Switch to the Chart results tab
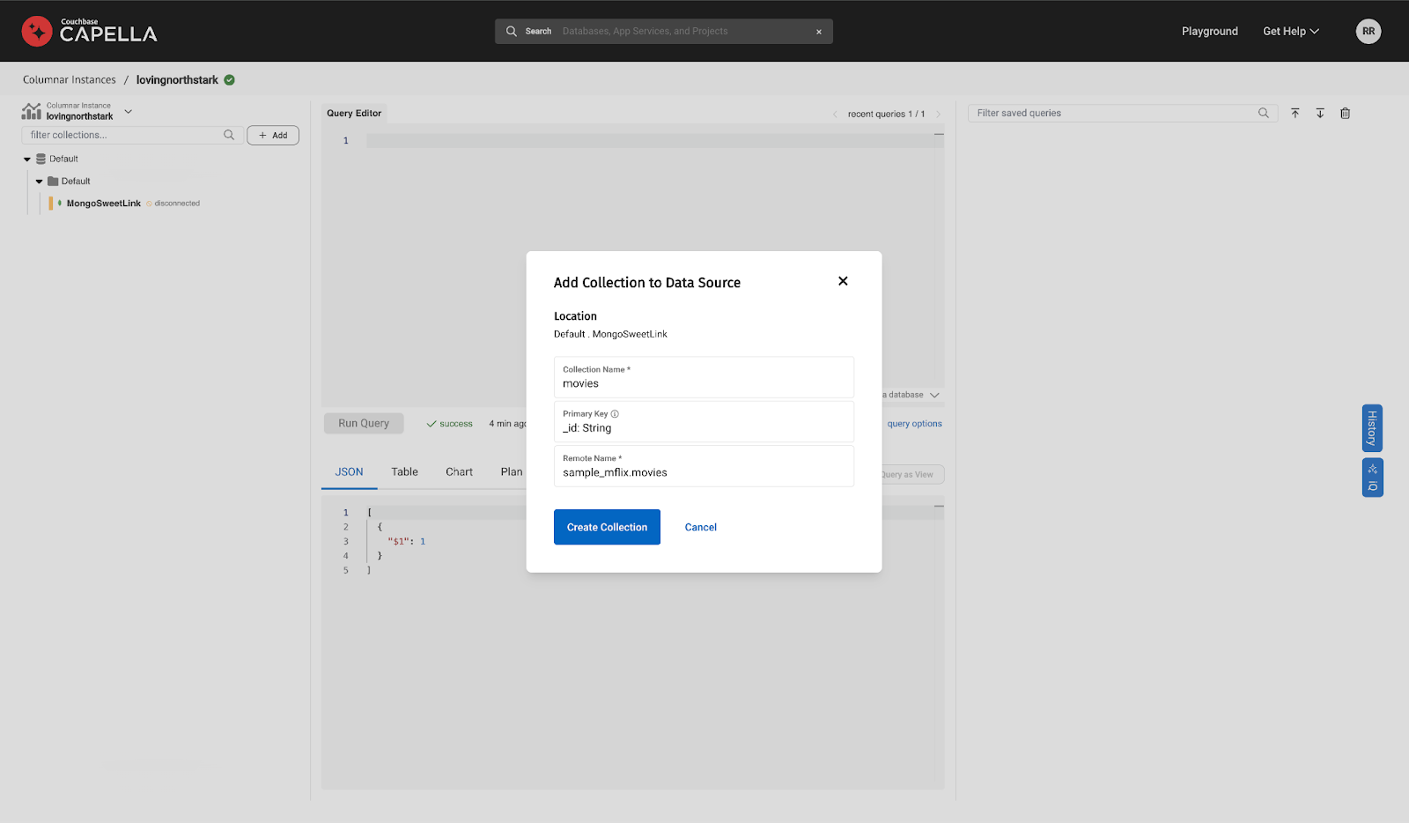 tap(459, 472)
